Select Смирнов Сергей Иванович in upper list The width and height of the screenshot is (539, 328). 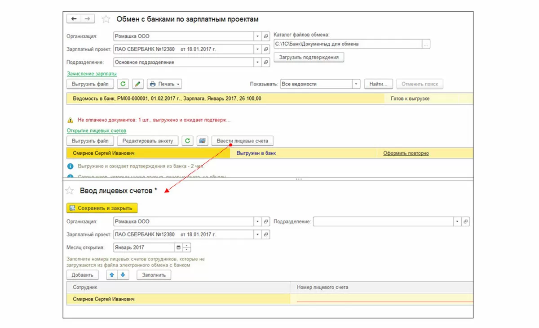[149, 153]
